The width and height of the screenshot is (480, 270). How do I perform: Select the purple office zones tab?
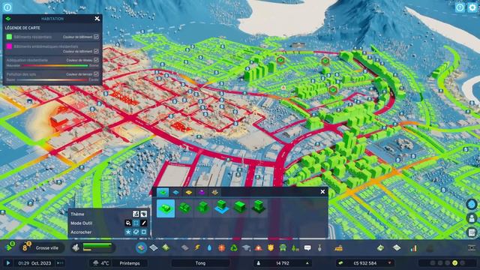(202, 192)
